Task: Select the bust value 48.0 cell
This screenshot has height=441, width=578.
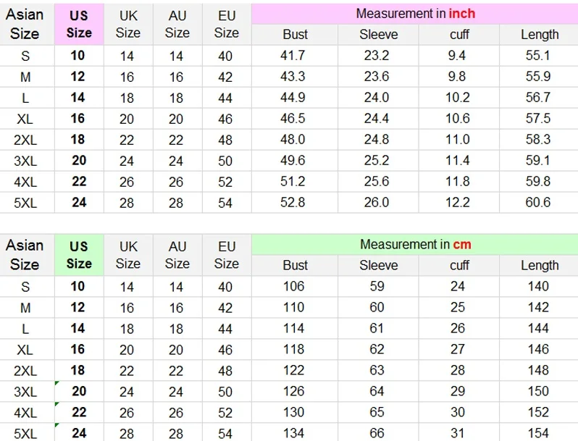Action: (295, 140)
